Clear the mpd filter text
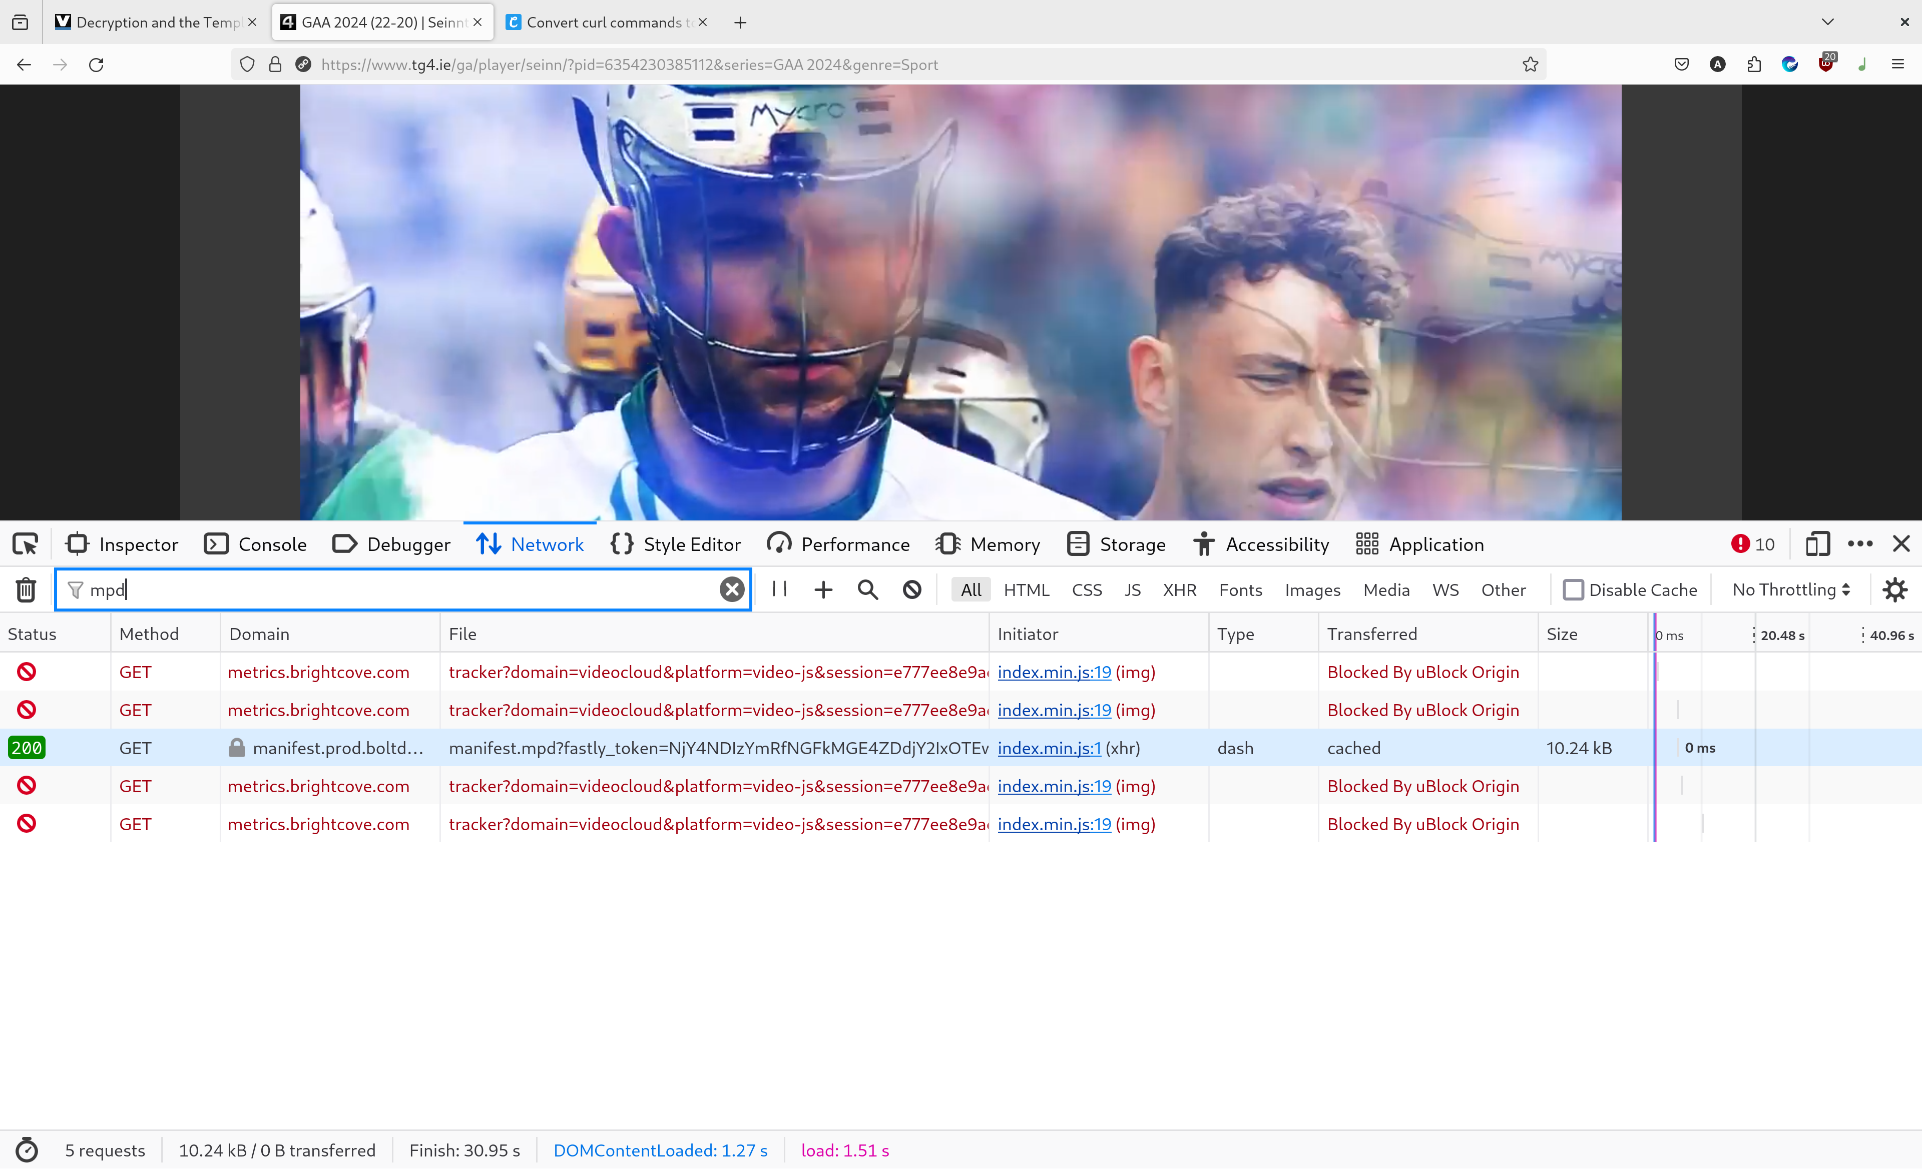 pos(731,590)
